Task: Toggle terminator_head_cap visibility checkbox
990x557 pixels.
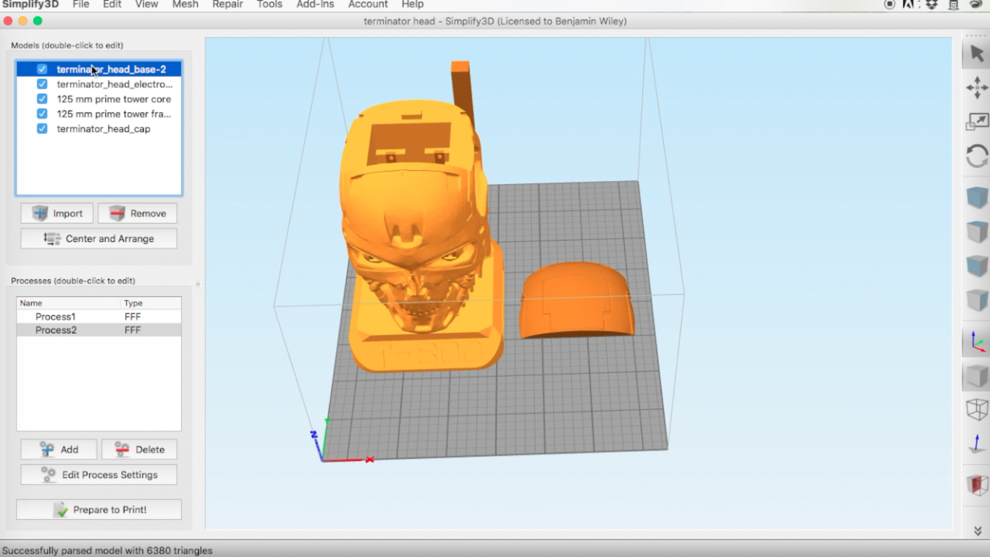Action: coord(42,128)
